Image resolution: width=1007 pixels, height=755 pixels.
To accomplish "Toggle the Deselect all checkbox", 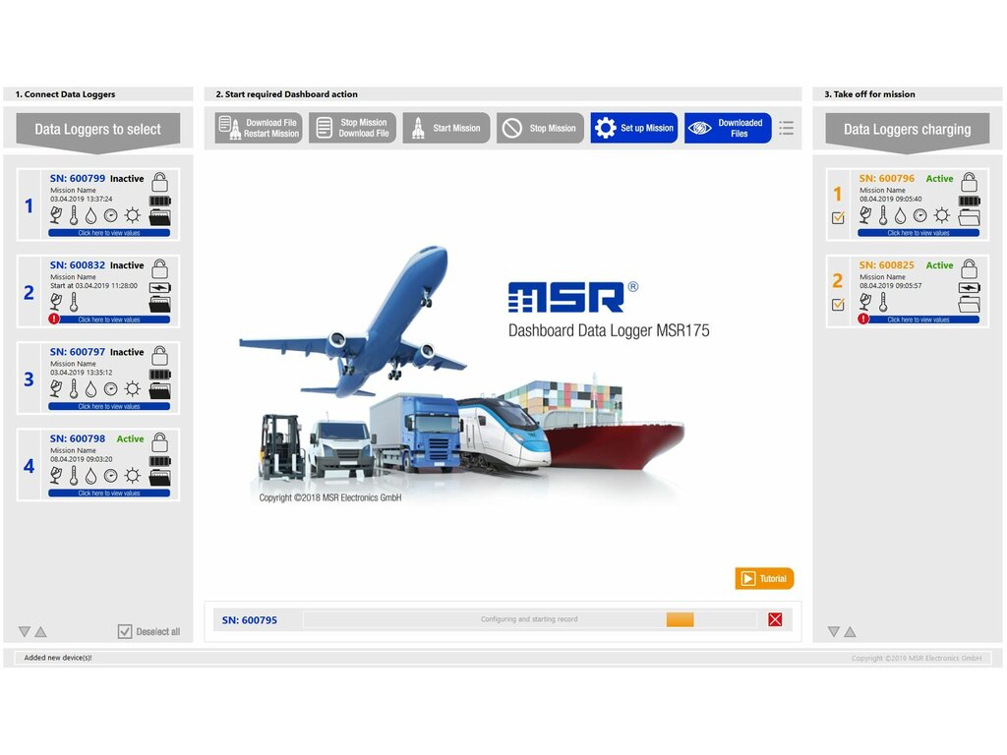I will (125, 632).
